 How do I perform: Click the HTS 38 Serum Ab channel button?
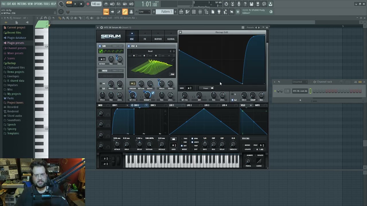click(x=300, y=91)
